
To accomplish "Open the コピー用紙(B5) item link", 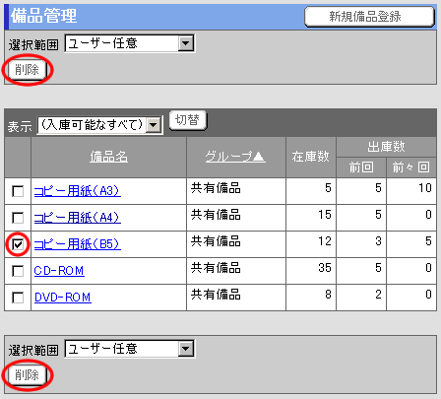I will 78,244.
